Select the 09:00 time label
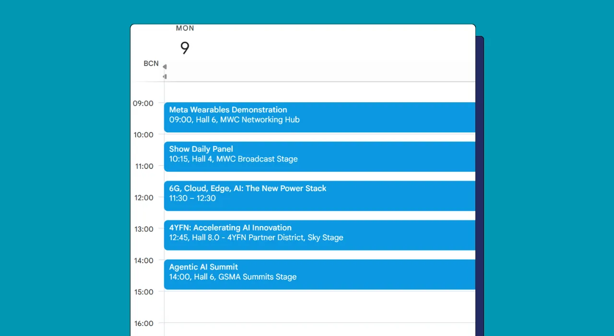This screenshot has height=336, width=614. (143, 103)
